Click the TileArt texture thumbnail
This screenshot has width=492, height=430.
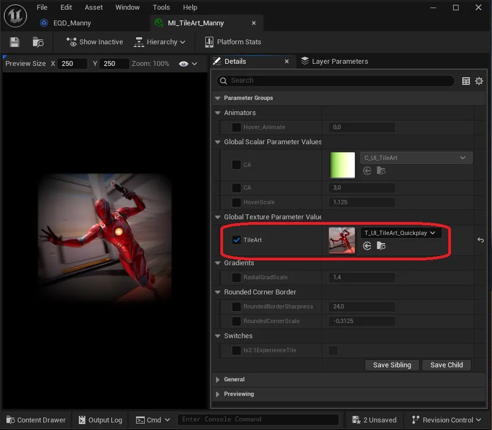click(342, 240)
